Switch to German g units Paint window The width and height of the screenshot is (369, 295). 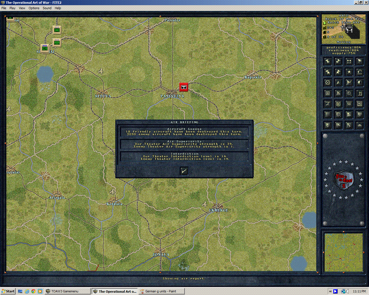(x=161, y=291)
